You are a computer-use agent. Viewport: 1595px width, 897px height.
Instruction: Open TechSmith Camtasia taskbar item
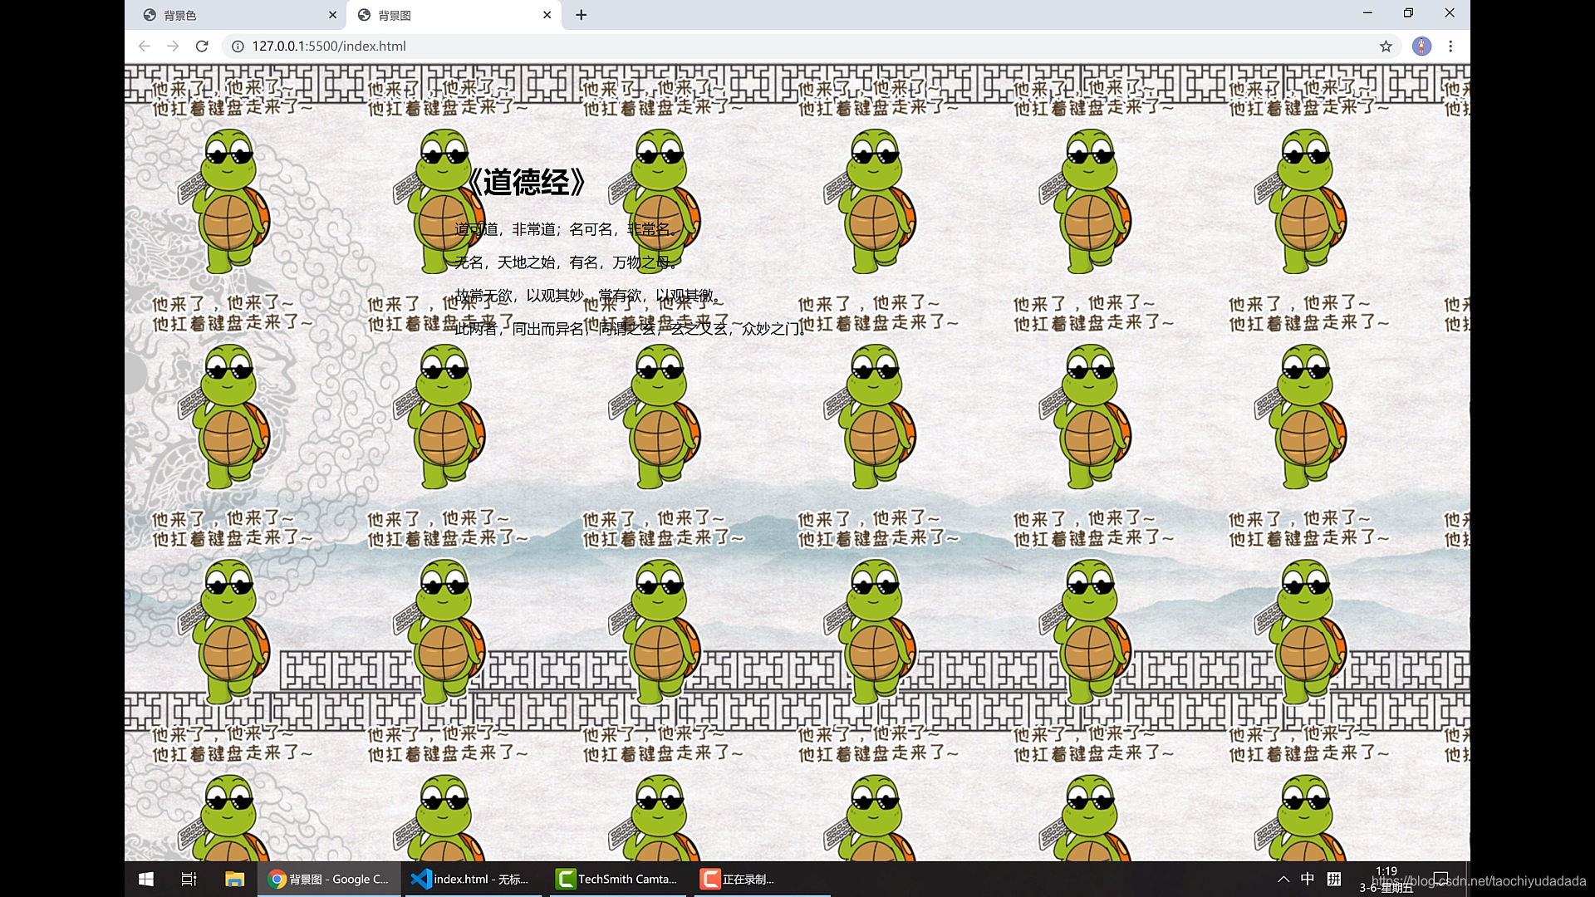click(x=617, y=879)
